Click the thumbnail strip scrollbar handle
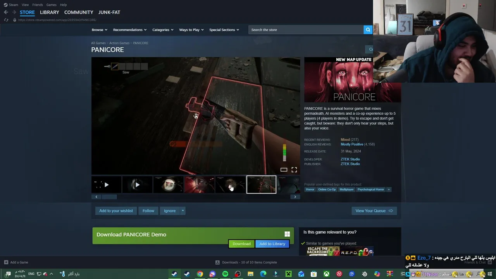Image resolution: width=496 pixels, height=279 pixels. (109, 197)
